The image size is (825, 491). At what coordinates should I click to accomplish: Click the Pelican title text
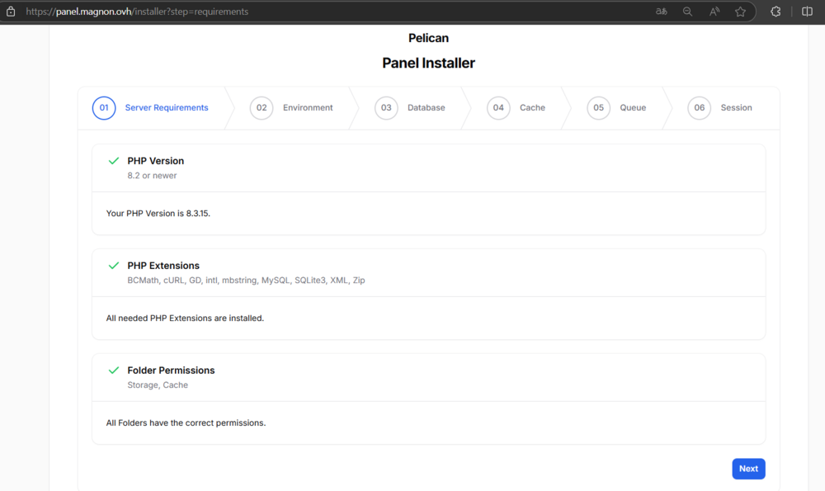428,38
